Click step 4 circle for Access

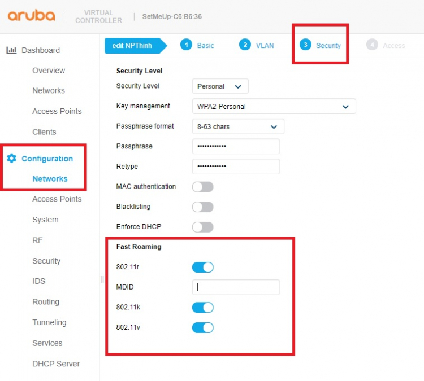tap(372, 45)
